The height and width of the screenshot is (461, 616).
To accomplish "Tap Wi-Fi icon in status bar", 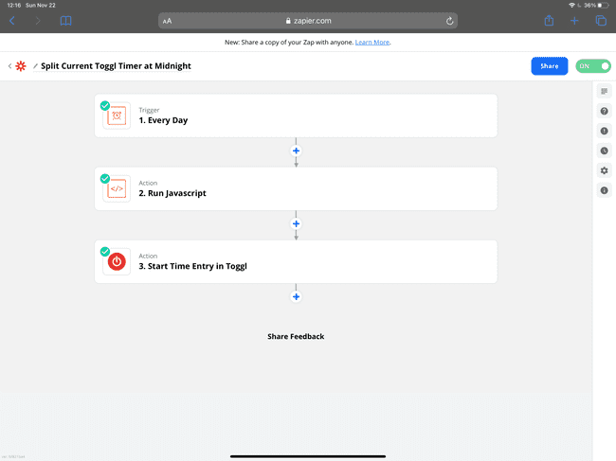I will click(x=572, y=5).
